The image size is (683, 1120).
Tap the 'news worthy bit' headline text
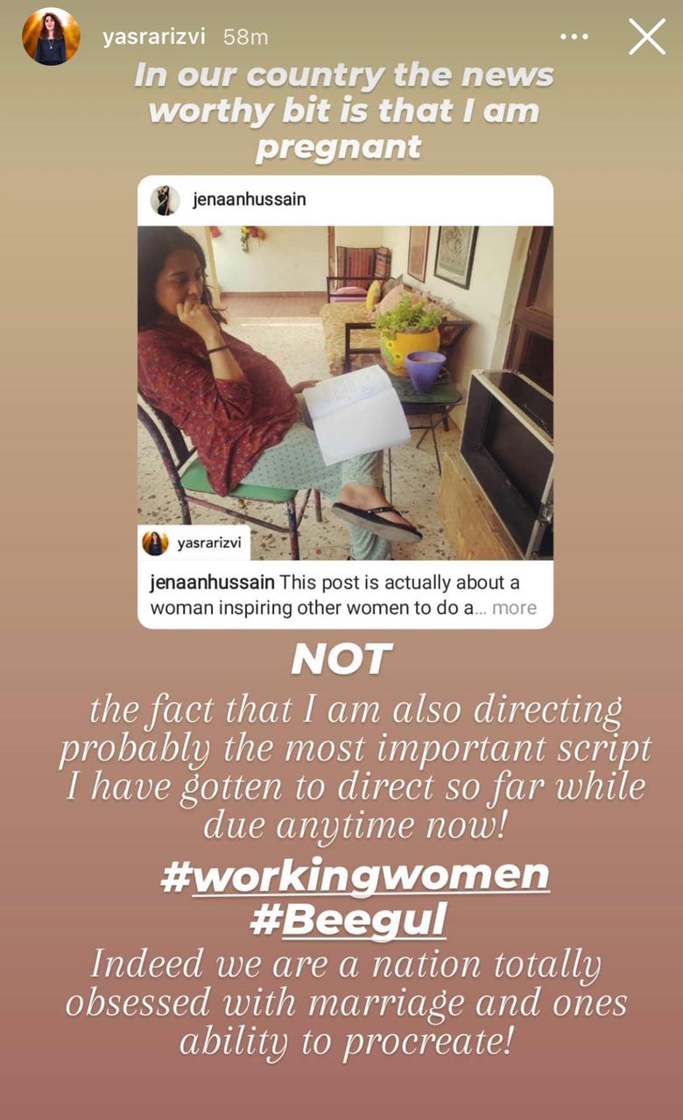pos(342,111)
